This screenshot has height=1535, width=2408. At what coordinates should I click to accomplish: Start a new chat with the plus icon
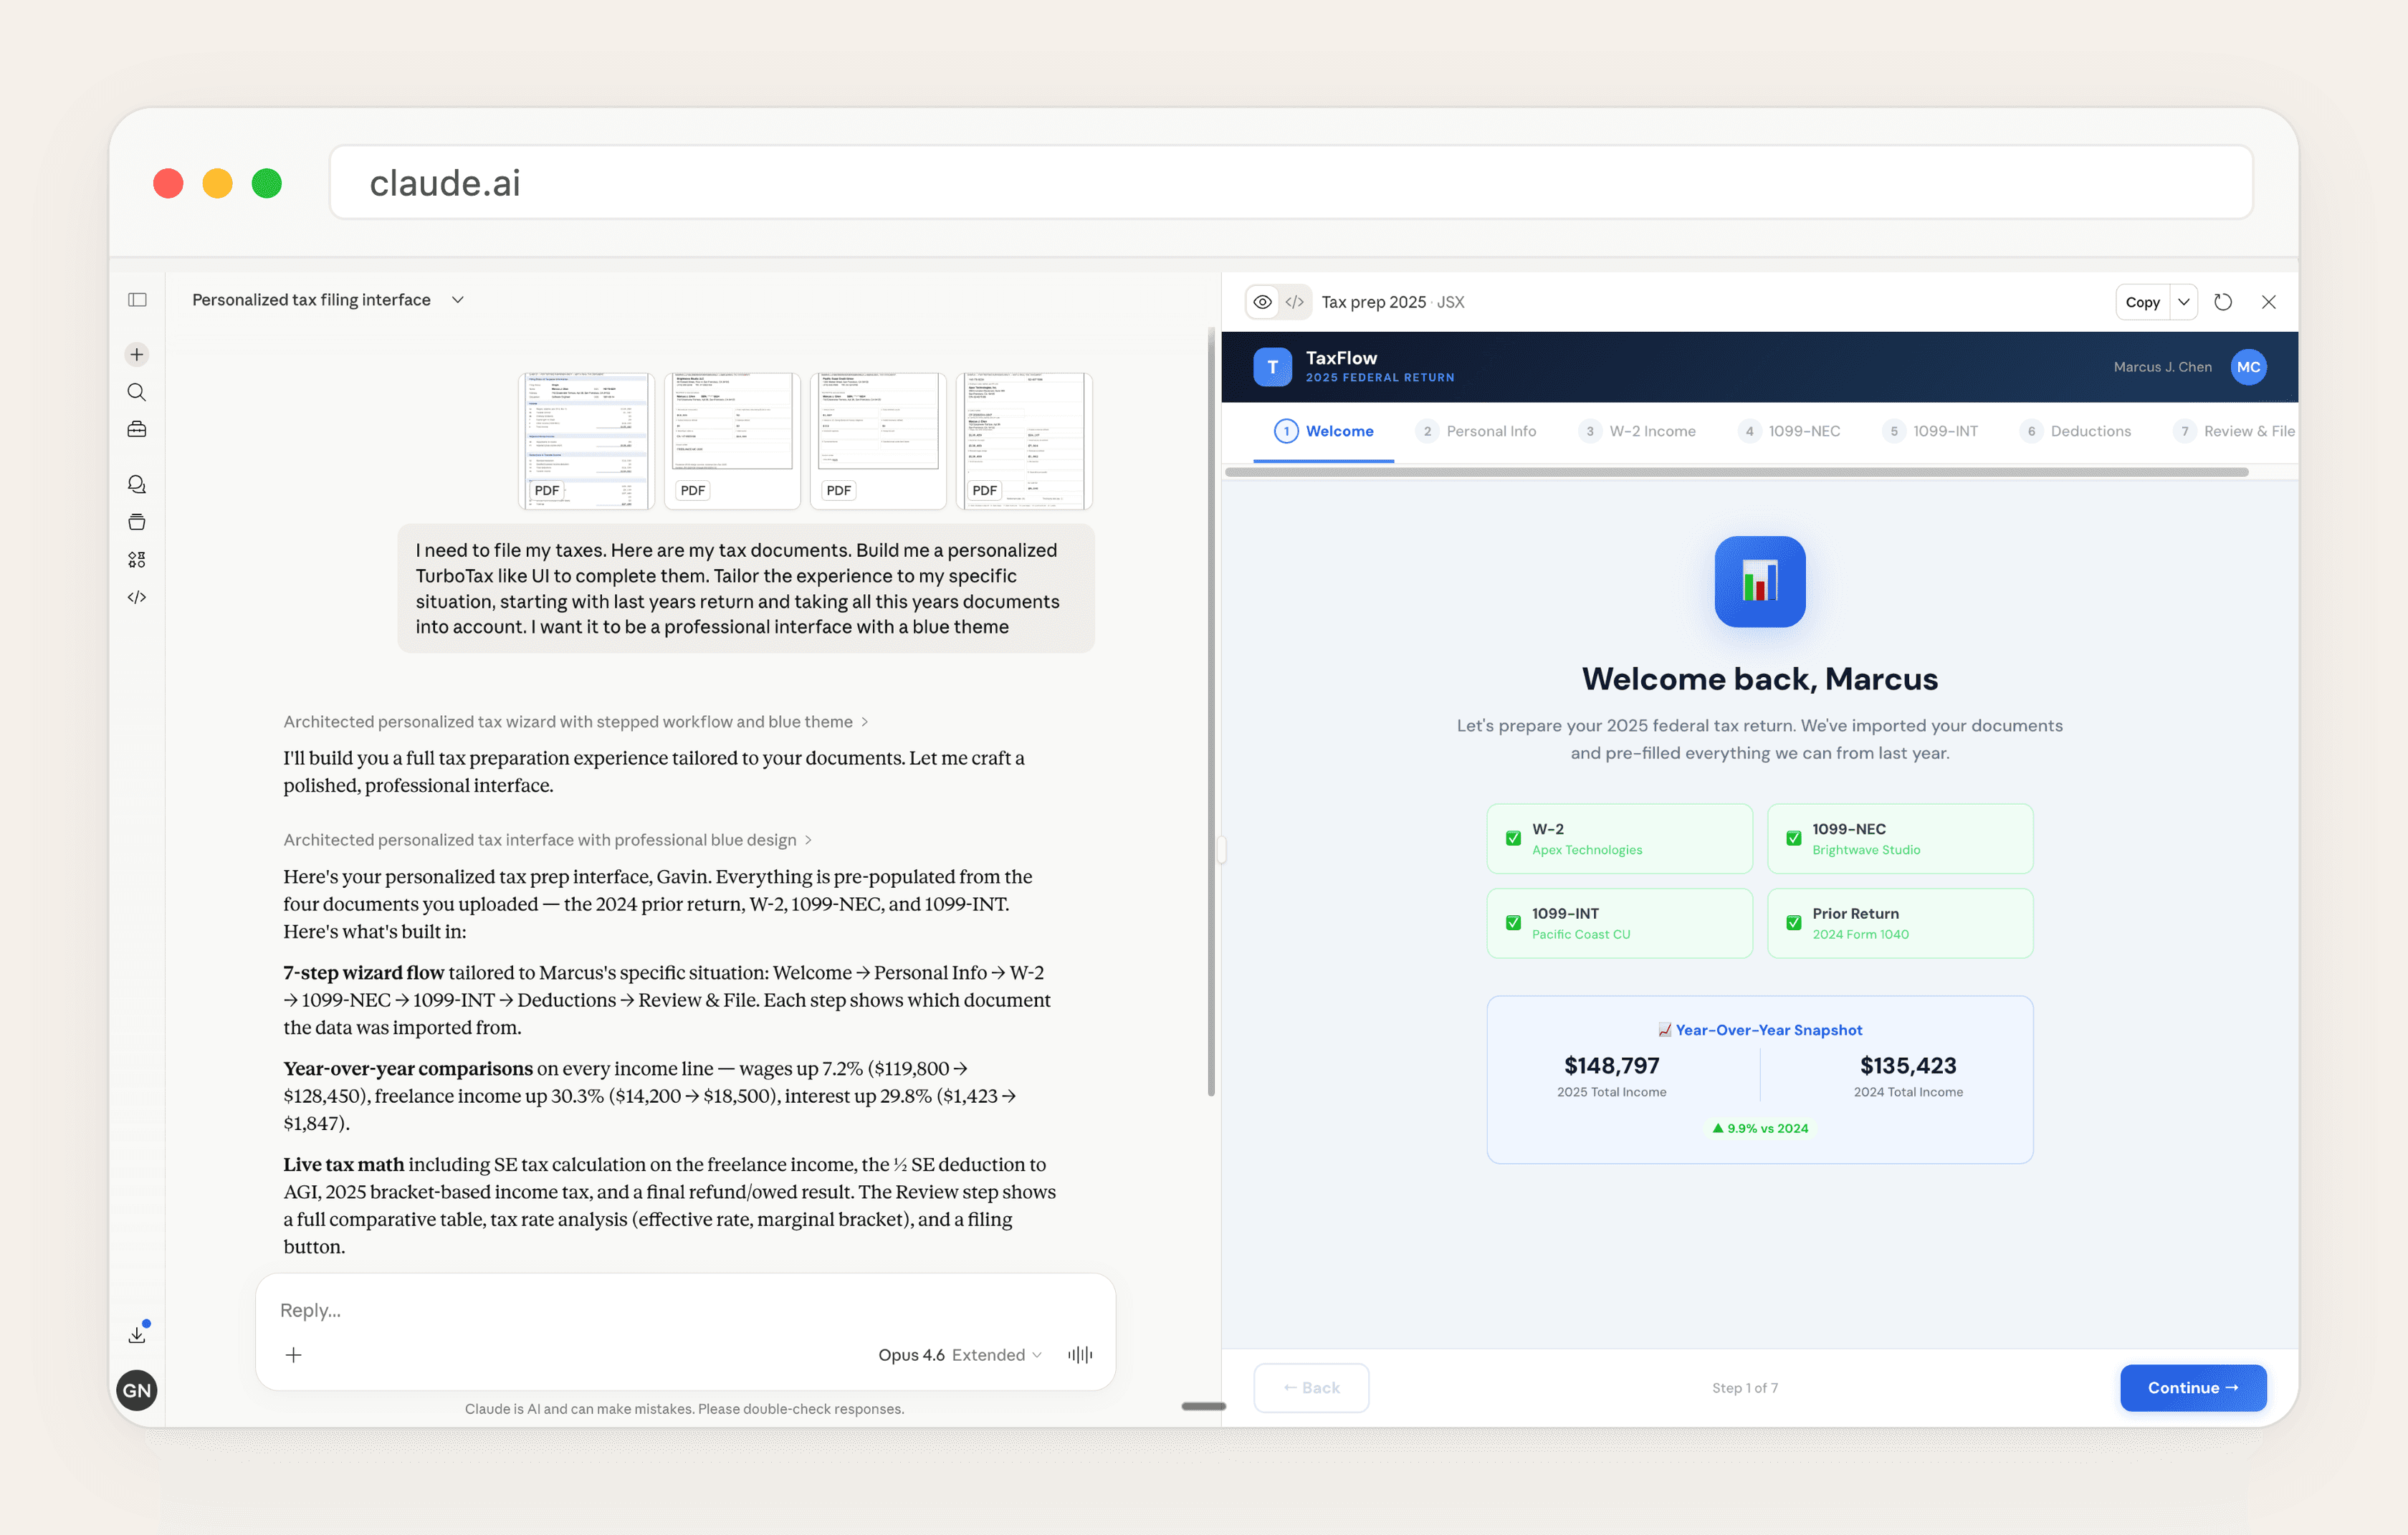[137, 354]
